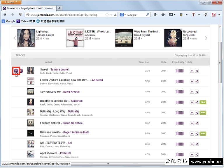This screenshot has height=168, width=224.
Task: Add ANI TERYAIU TEBYA to playlist
Action: tap(192, 144)
